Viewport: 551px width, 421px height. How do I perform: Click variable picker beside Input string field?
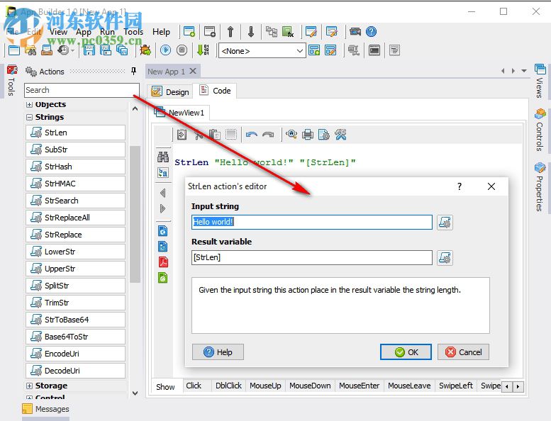point(445,223)
